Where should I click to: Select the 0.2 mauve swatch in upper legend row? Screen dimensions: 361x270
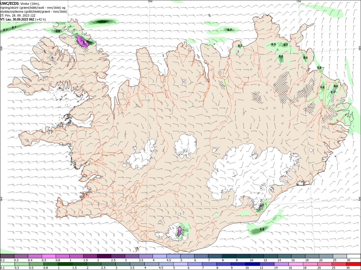click(7, 256)
